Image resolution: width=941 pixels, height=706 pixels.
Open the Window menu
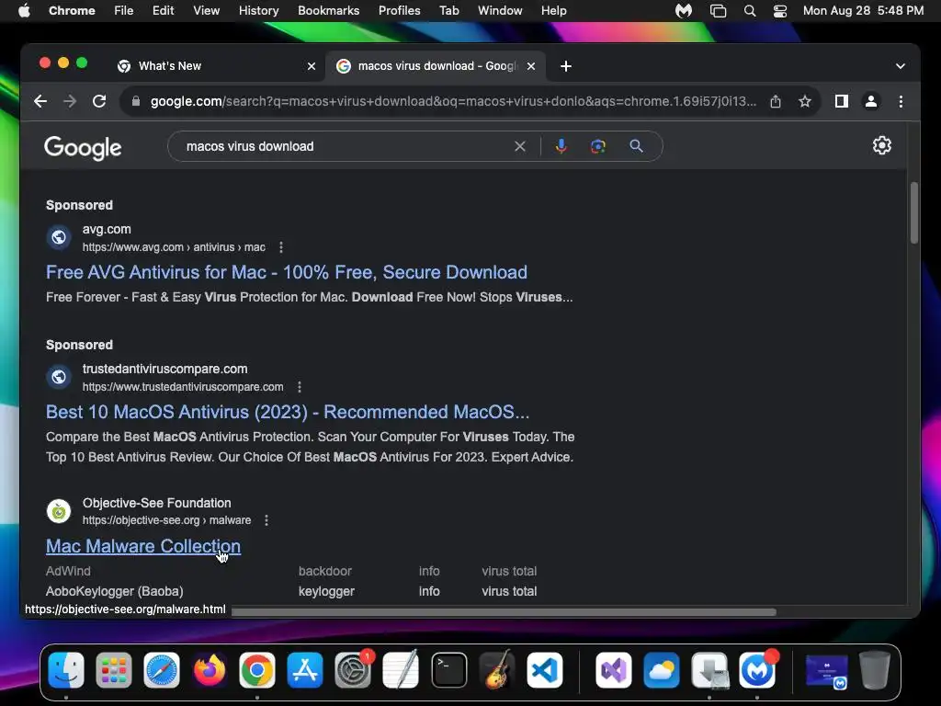pos(500,11)
